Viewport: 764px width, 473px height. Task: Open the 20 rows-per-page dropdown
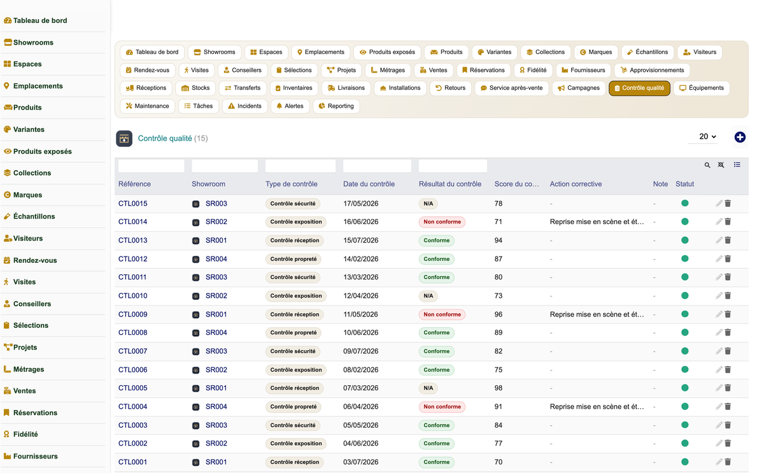[707, 137]
